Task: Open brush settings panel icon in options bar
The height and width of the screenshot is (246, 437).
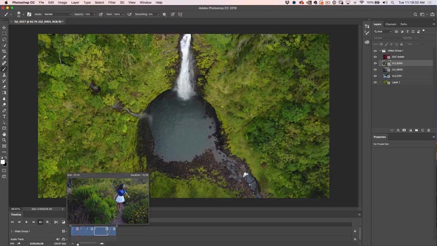Action: (29, 14)
